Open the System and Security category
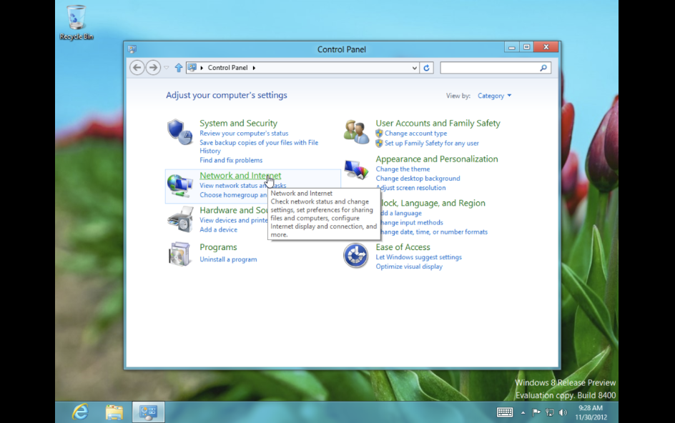This screenshot has width=675, height=423. pyautogui.click(x=238, y=123)
